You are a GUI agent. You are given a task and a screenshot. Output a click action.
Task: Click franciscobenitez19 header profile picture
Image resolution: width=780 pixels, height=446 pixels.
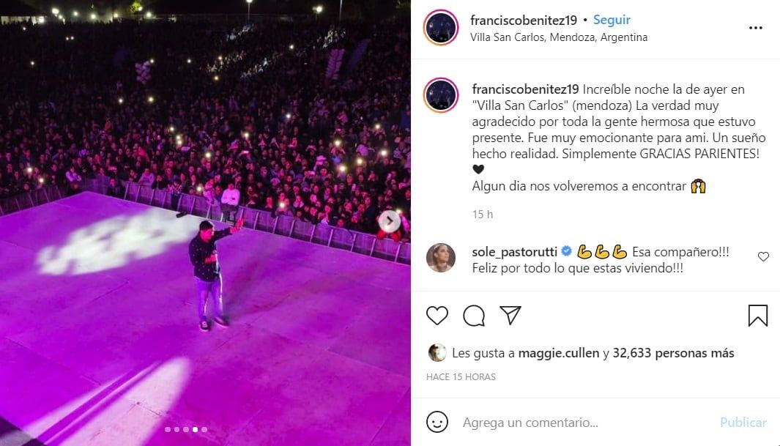441,27
